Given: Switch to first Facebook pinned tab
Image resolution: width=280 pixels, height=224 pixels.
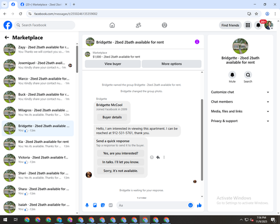Looking at the screenshot, I should (13, 4).
